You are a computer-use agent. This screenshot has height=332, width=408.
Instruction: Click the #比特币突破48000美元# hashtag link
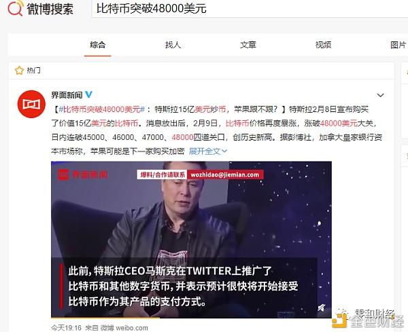102,109
